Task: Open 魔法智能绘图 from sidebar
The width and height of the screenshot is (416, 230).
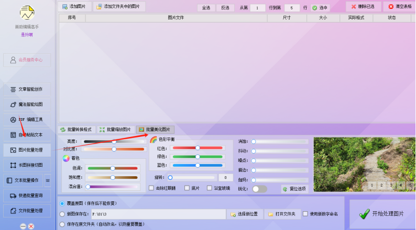Action: pyautogui.click(x=27, y=105)
